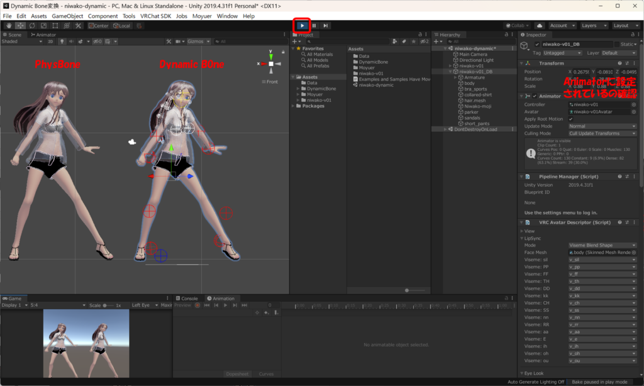Screen dimensions: 644x386
Task: Open the VRChat SDK menu
Action: click(155, 16)
